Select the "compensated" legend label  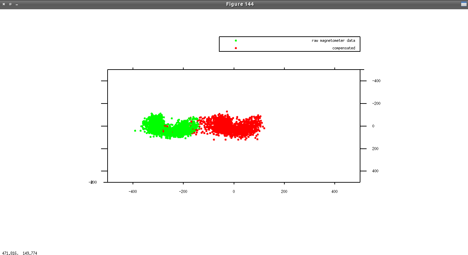click(x=344, y=48)
